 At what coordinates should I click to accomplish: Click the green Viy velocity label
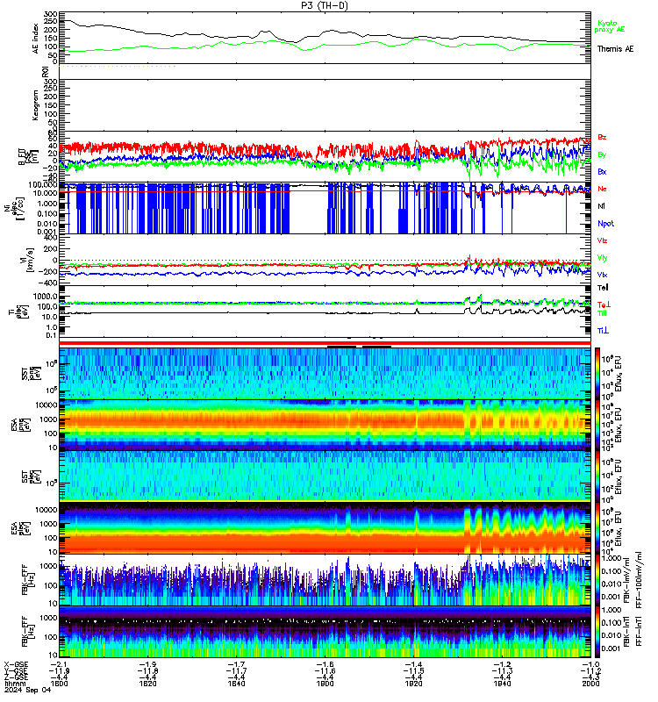pos(602,258)
